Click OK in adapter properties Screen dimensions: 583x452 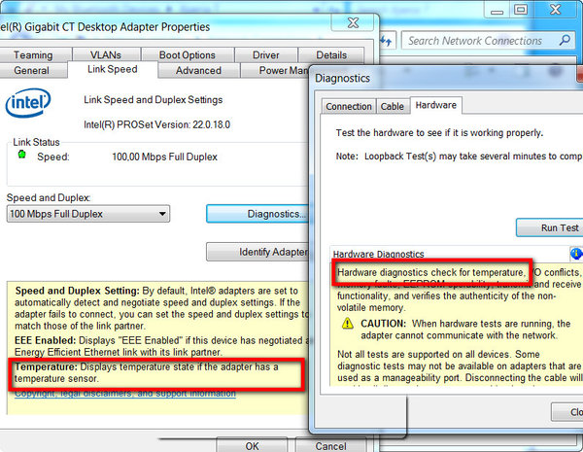(252, 445)
